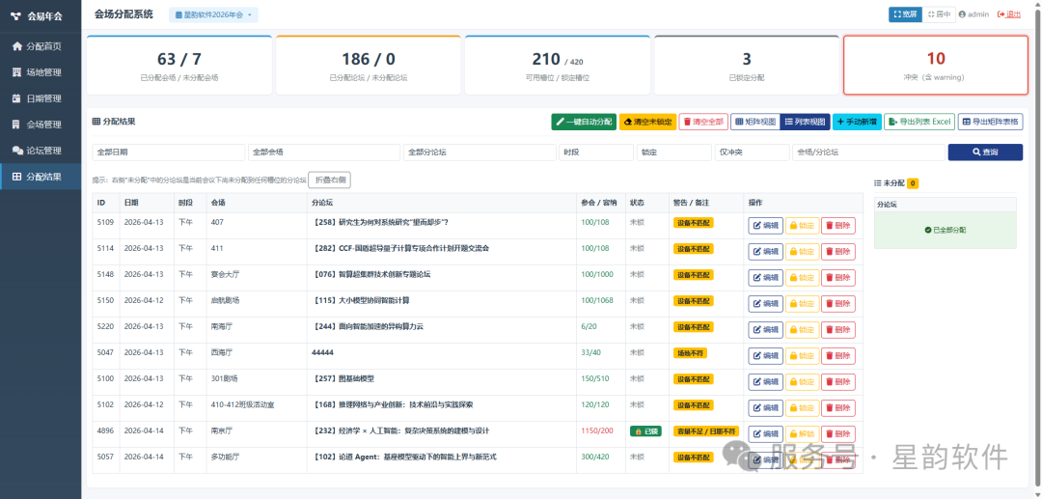Switch to 矩阵视图 view
This screenshot has width=1042, height=499.
point(755,122)
